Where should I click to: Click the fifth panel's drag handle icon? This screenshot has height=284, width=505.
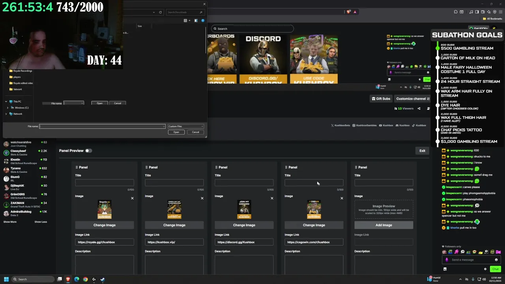(356, 167)
